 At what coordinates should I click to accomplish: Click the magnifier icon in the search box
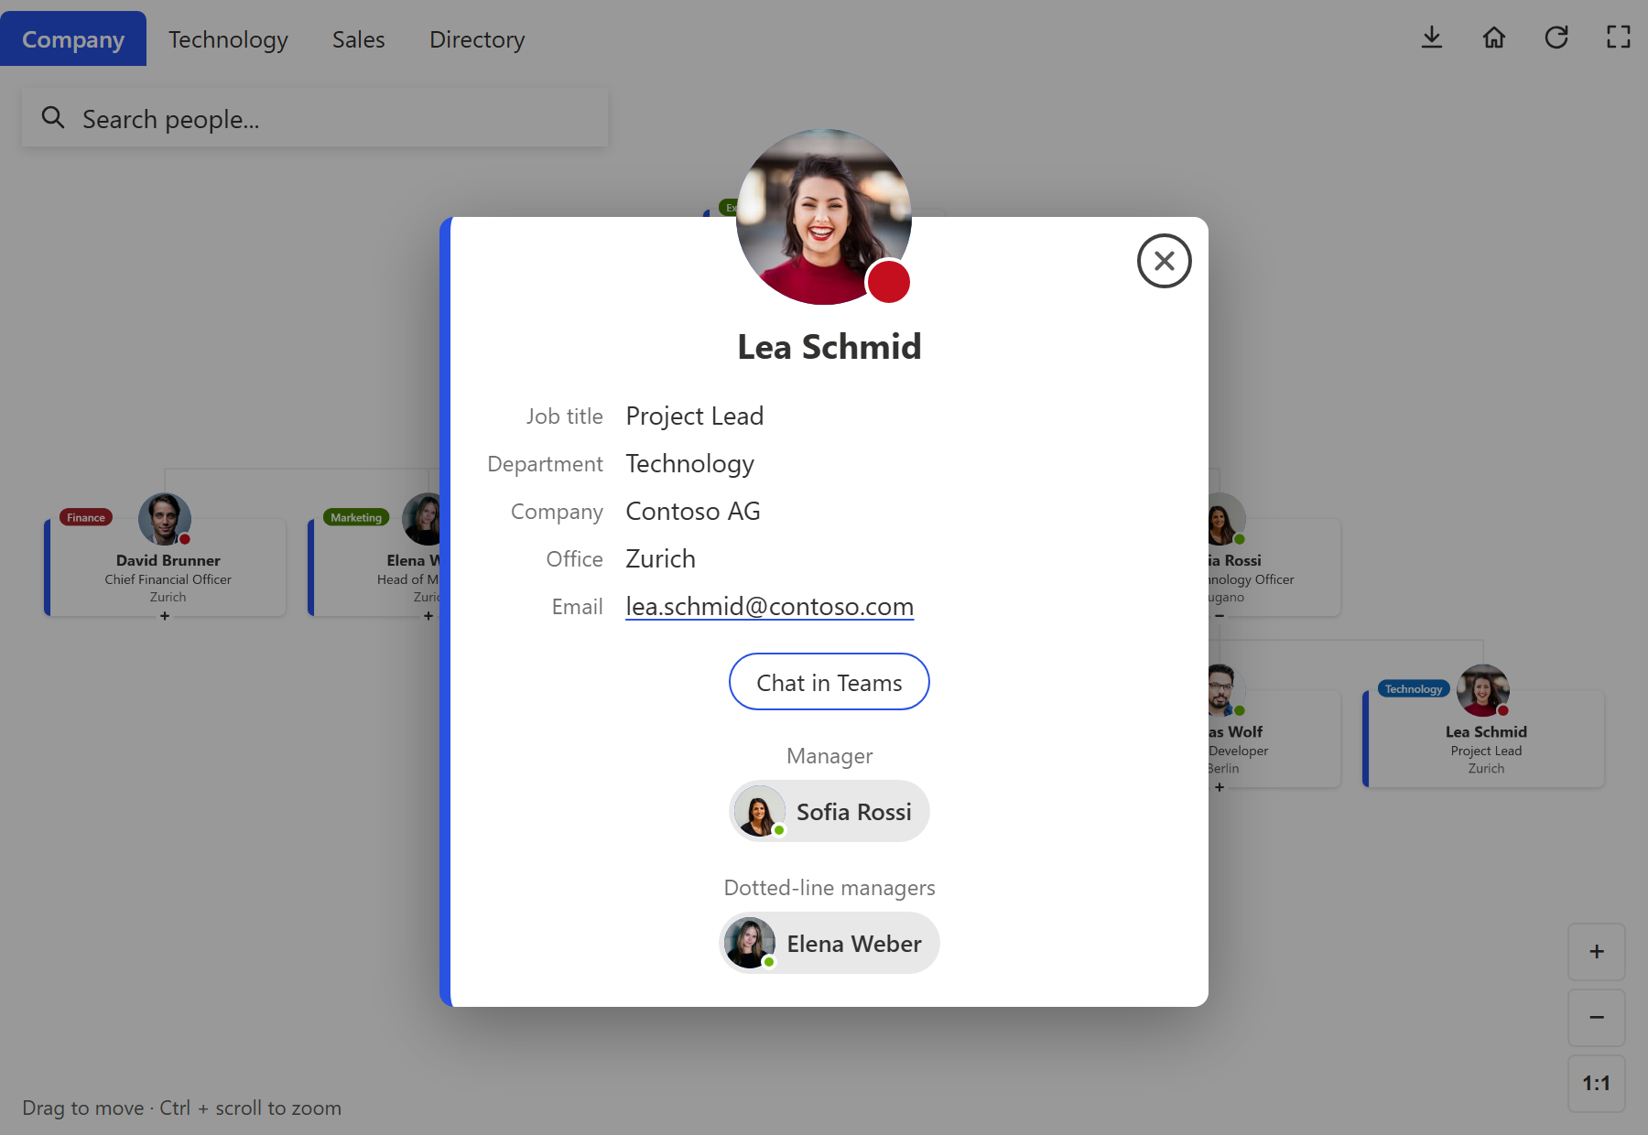click(x=53, y=117)
